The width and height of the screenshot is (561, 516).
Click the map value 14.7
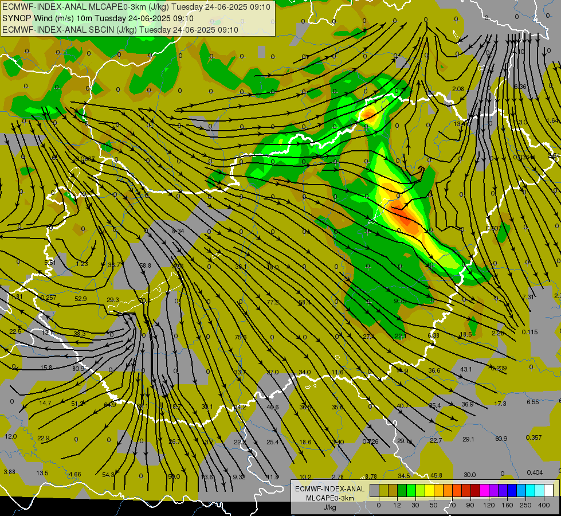click(x=45, y=403)
